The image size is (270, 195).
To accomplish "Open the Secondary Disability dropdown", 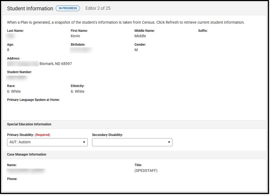I will [132, 142].
